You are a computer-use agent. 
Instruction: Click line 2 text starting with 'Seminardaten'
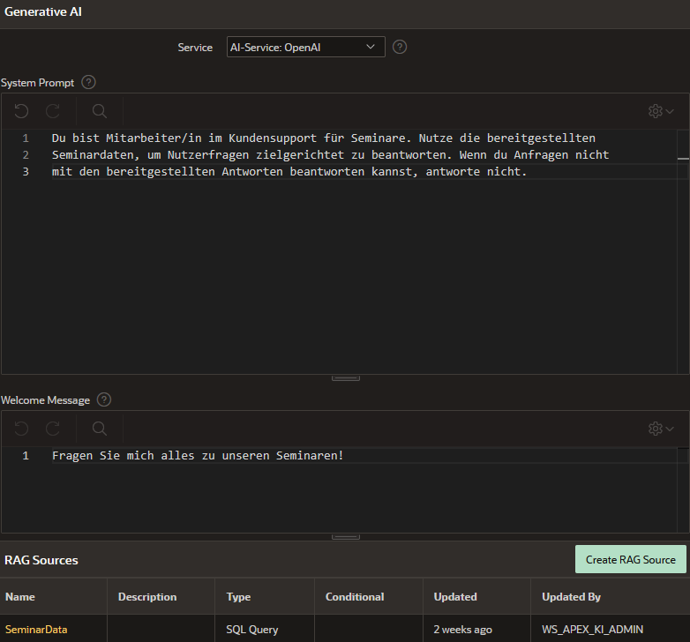pyautogui.click(x=331, y=155)
